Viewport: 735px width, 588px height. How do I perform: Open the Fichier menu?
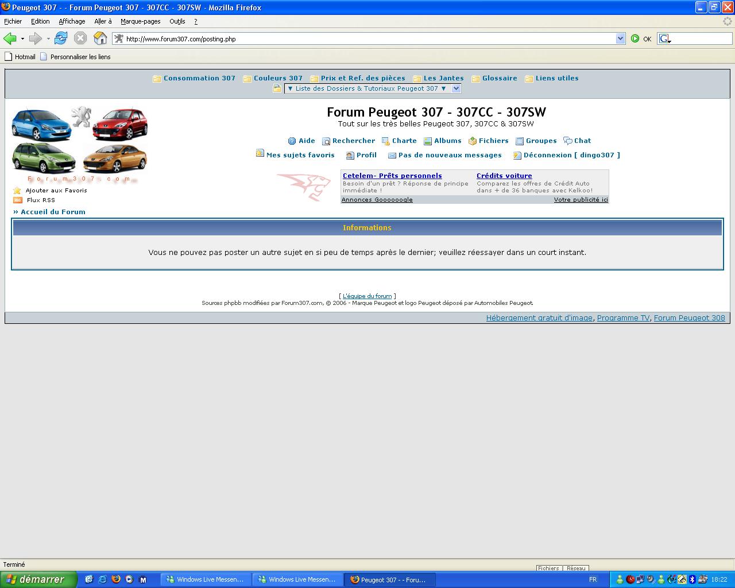pyautogui.click(x=13, y=21)
